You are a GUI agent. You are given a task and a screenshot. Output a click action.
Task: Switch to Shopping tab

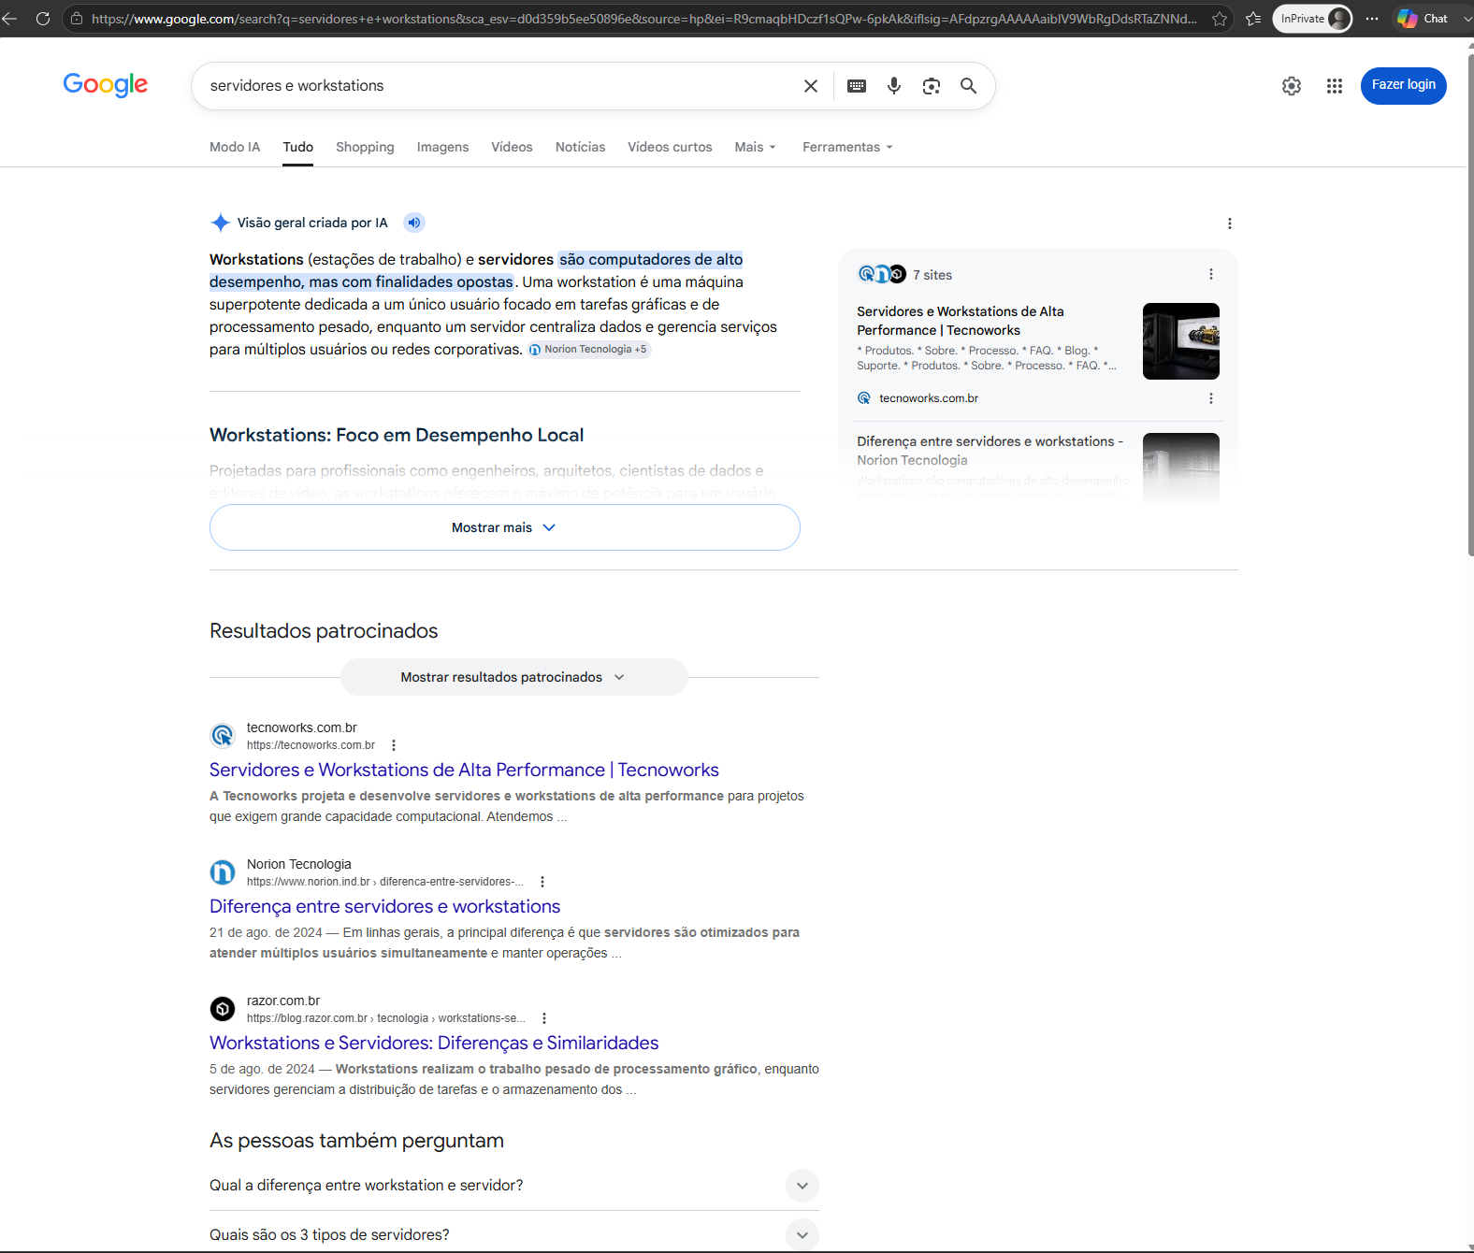[x=365, y=147]
